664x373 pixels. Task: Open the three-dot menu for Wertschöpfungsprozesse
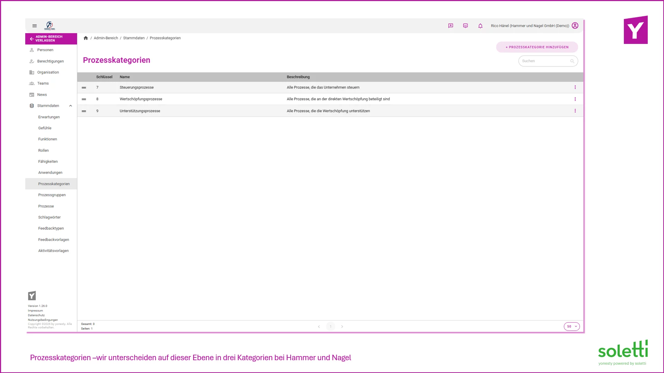click(575, 99)
